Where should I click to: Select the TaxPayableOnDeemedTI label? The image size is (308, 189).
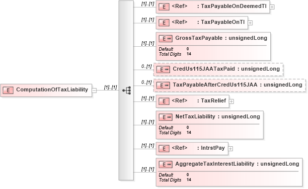click(x=233, y=6)
